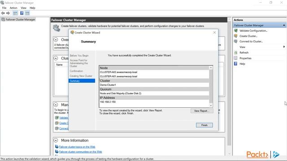Toggle the console tree toolbar icon
Image resolution: width=287 pixels, height=161 pixels.
(x=15, y=13)
